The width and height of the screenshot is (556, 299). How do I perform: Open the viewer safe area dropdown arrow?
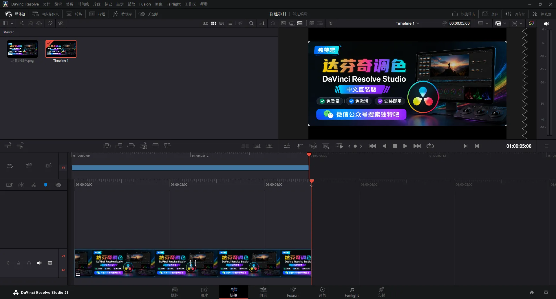[x=487, y=23]
